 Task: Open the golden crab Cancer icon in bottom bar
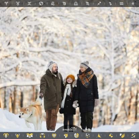(x=42, y=135)
